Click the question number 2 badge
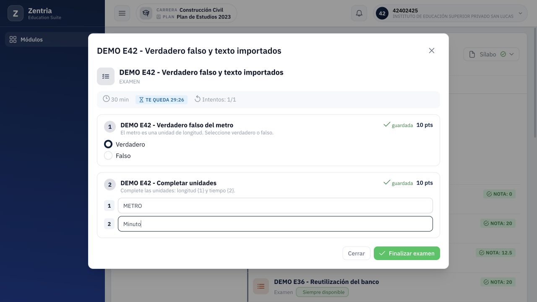Screen dimensions: 537x302 [110, 185]
